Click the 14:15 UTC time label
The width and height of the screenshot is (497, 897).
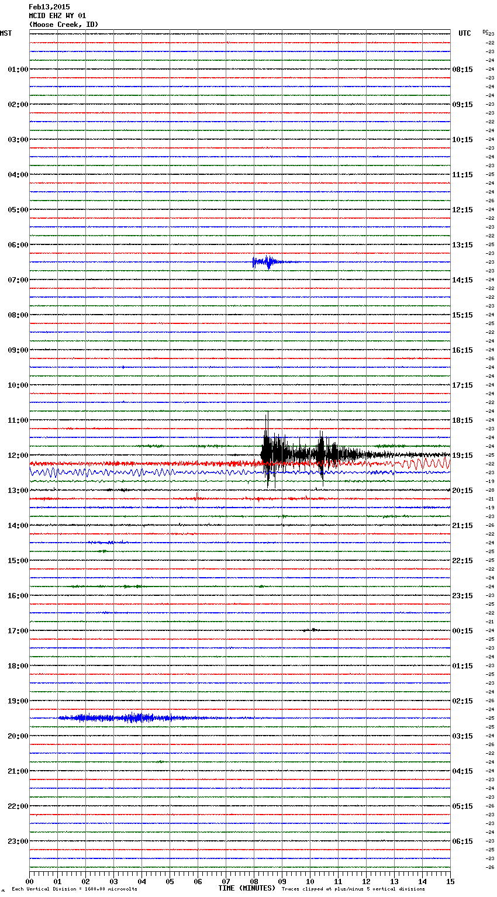click(463, 280)
